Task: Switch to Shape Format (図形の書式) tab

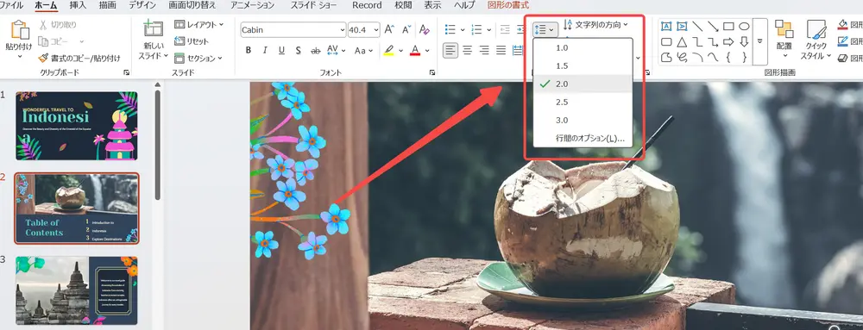Action: (508, 5)
